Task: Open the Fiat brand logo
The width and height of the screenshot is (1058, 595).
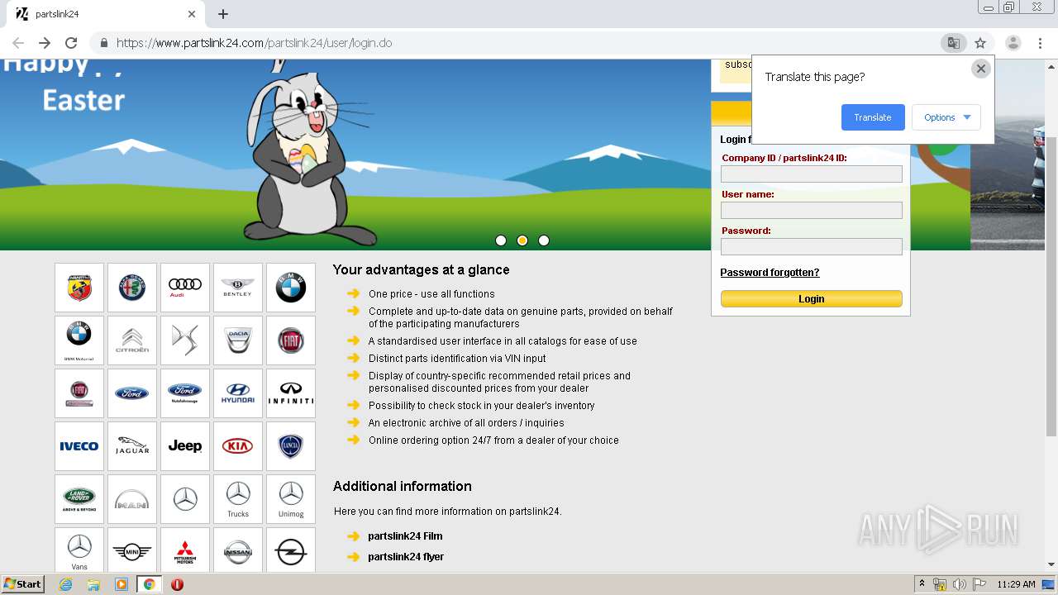Action: click(x=291, y=340)
